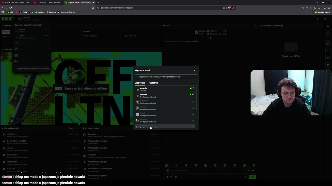Open the Informacje o transmisji options menu

tap(320, 26)
